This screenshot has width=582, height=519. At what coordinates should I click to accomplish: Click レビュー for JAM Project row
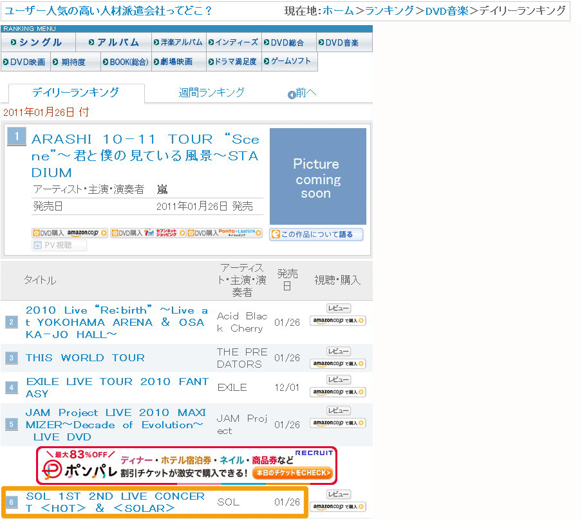pos(339,411)
